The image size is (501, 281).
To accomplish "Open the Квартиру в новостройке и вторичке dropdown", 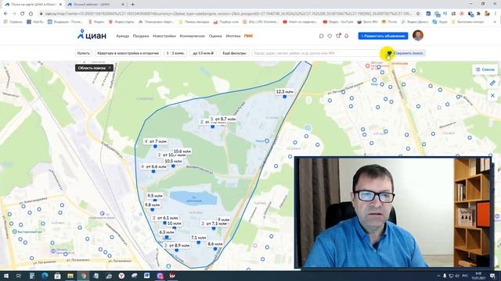I will tap(128, 53).
